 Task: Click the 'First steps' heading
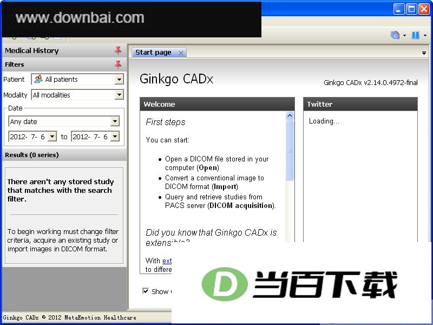click(166, 122)
